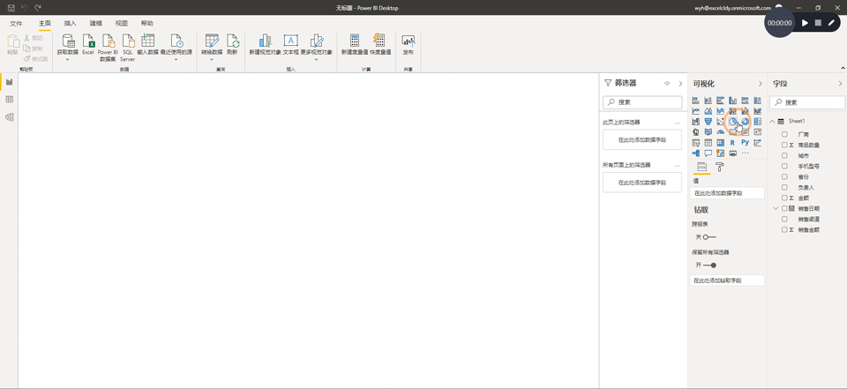The image size is (847, 389).
Task: Switch to Data view in left sidebar
Action: pos(9,100)
